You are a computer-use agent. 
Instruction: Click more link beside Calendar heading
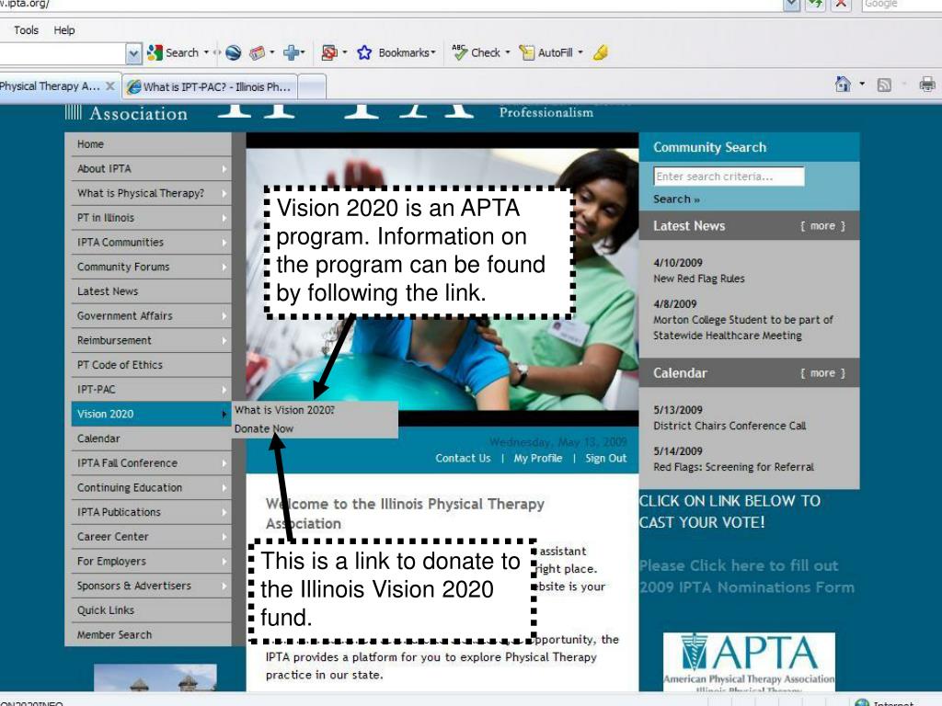coord(823,373)
